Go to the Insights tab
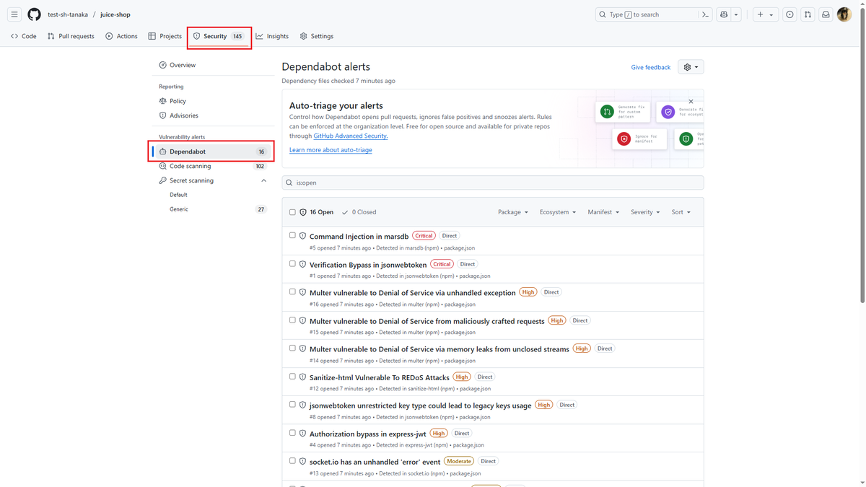The image size is (866, 487). coord(272,36)
